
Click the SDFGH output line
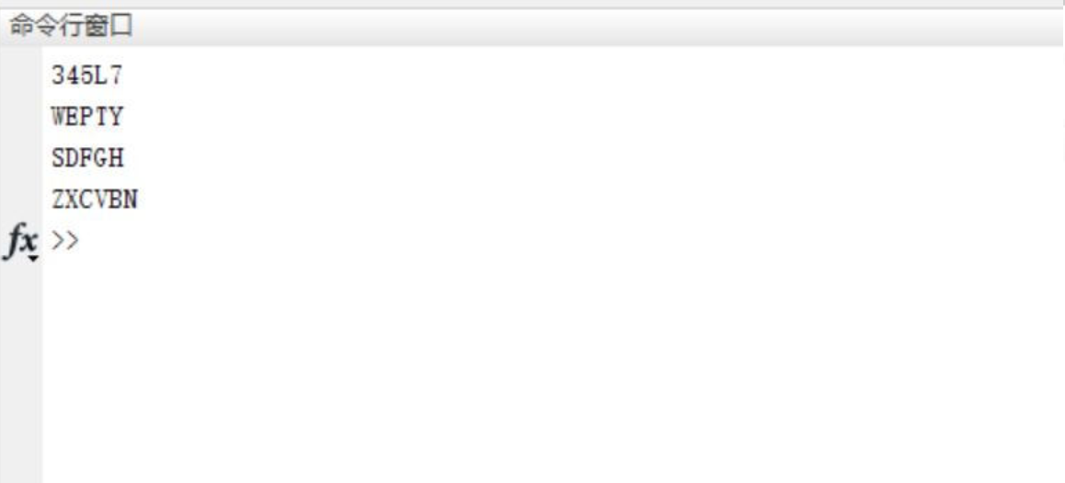pyautogui.click(x=87, y=158)
